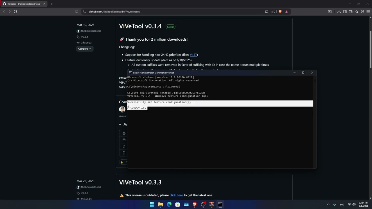Switch to Brave from taskbar

tap(195, 204)
